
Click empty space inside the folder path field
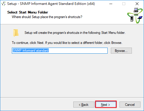(78, 50)
